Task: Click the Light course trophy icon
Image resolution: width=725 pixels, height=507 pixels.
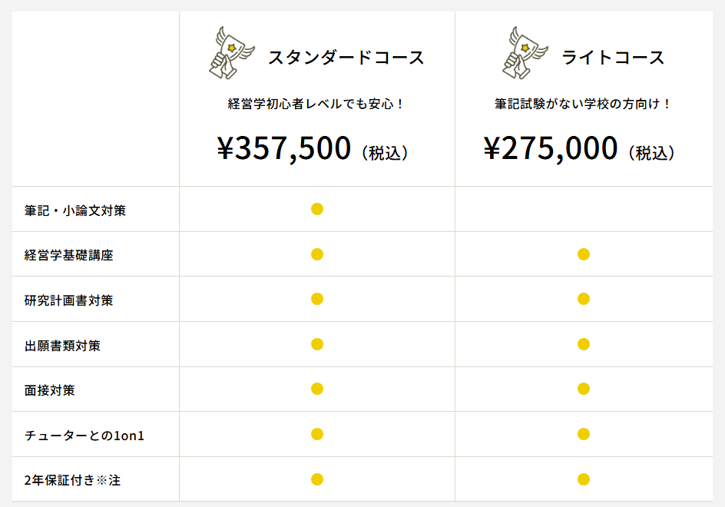Action: 525,53
